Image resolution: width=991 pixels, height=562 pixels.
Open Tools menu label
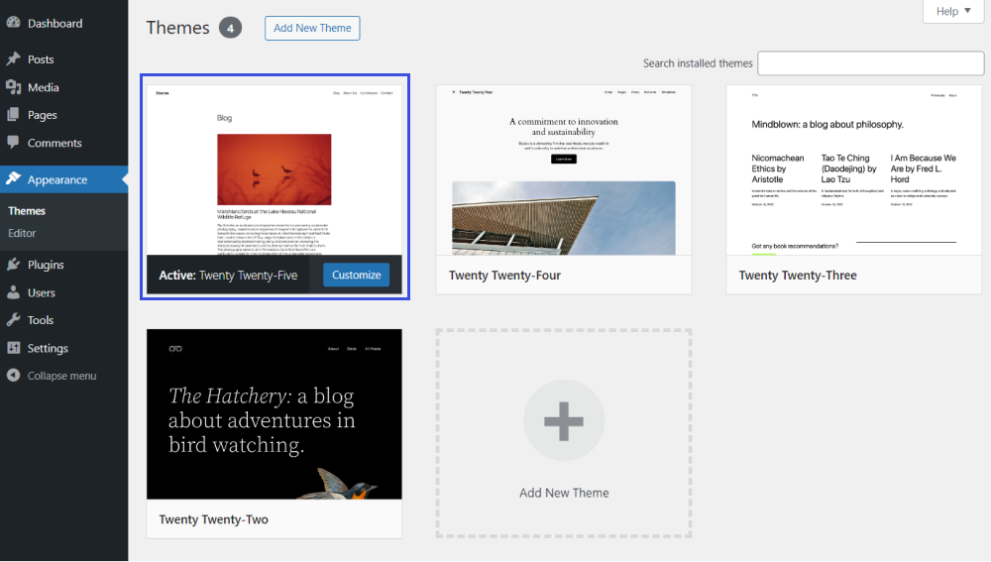[41, 320]
